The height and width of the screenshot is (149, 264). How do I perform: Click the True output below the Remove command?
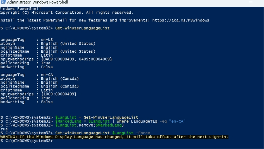coord(4,129)
